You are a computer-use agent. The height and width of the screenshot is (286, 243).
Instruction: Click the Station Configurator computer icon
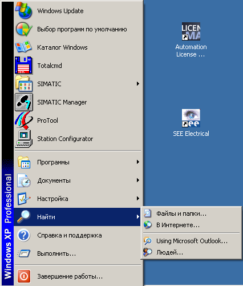24,139
